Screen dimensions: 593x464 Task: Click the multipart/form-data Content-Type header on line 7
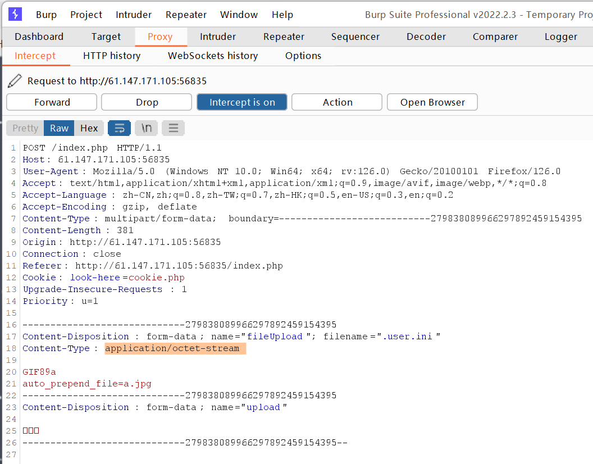pos(302,219)
